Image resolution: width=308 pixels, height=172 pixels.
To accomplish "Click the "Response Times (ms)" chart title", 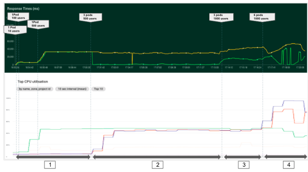I will (23, 9).
